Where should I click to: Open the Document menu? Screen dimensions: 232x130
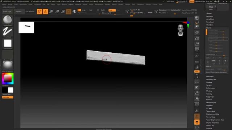23,4
